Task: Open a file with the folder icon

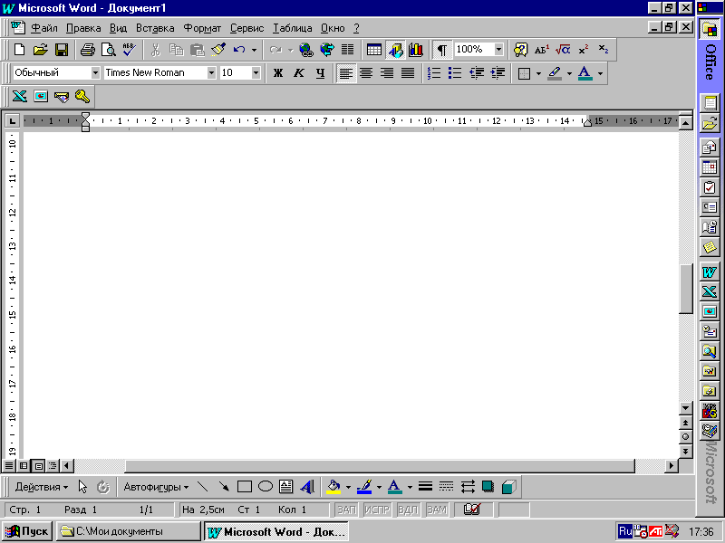Action: [x=40, y=50]
